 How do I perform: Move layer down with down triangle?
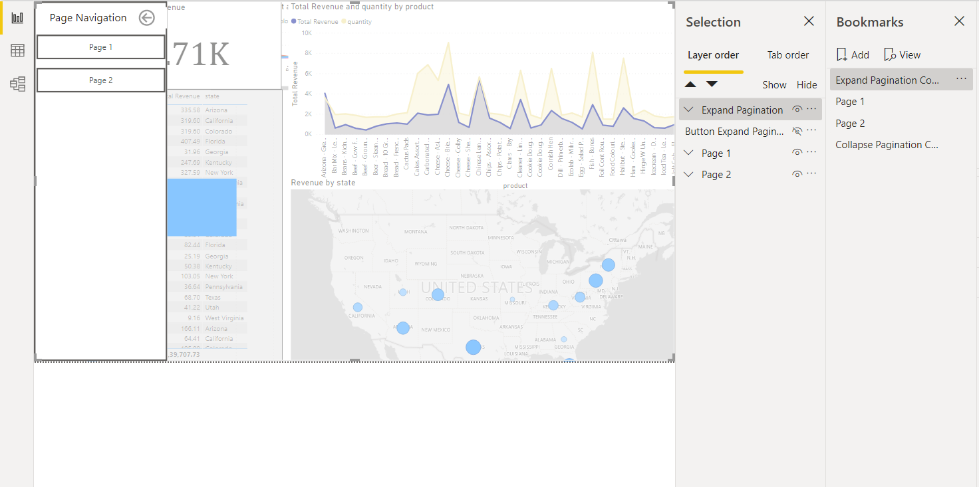click(712, 84)
